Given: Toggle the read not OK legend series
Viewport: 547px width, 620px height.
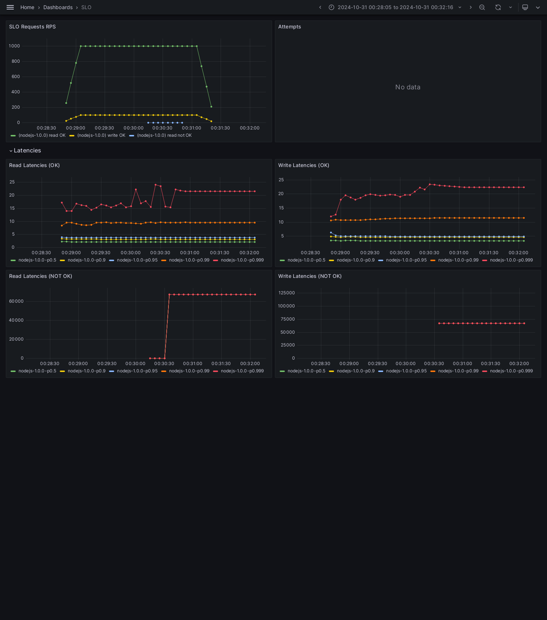Looking at the screenshot, I should click(164, 135).
